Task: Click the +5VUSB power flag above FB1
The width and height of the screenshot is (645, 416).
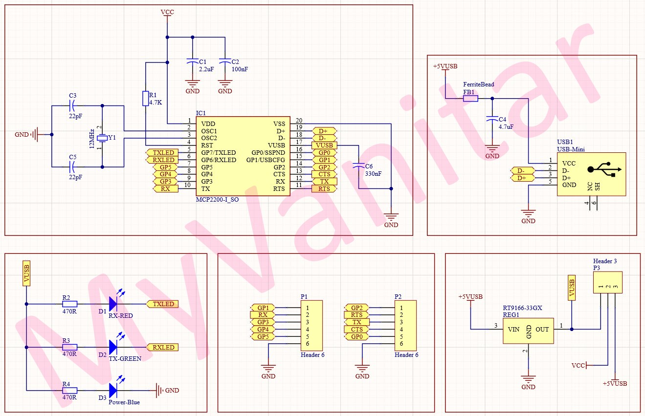Action: (x=445, y=69)
